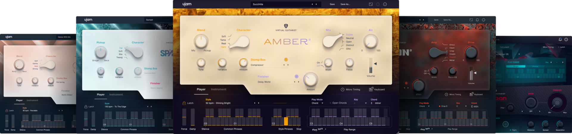
Task: Switch to Player tab in Amber
Action: tap(201, 89)
